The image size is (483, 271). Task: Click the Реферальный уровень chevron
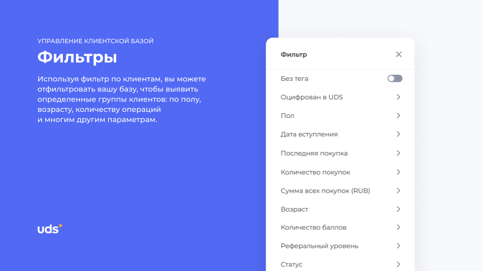[x=398, y=246]
